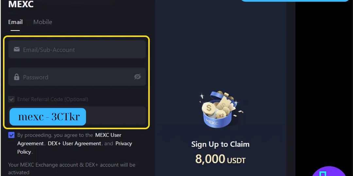Click the Enter Referral Code (Optional) label
Screen dimensions: 353x176
[53, 99]
